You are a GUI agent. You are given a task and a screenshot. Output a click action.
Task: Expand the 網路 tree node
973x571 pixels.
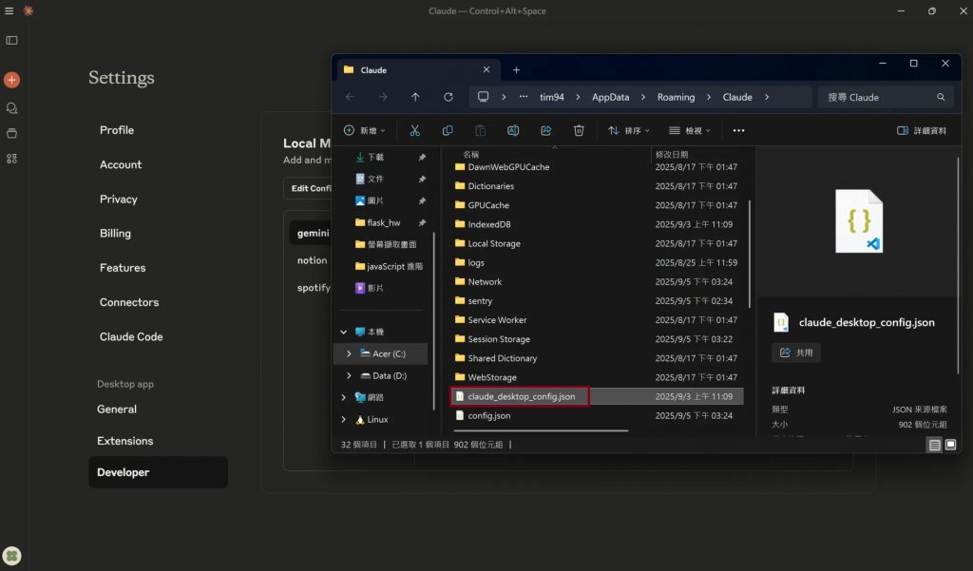344,397
